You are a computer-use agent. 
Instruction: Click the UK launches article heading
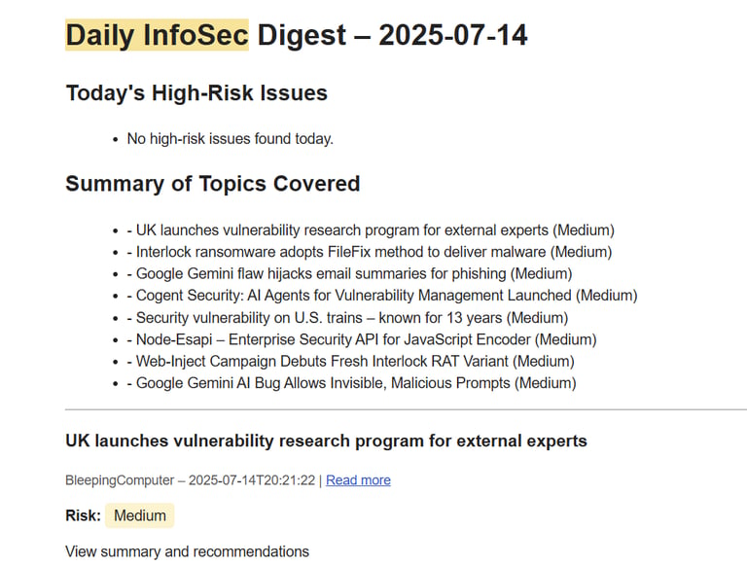click(x=327, y=441)
